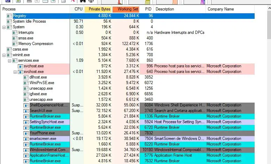Click the SettingSyncHost.exe process icon
The height and width of the screenshot is (164, 271).
[x=26, y=122]
